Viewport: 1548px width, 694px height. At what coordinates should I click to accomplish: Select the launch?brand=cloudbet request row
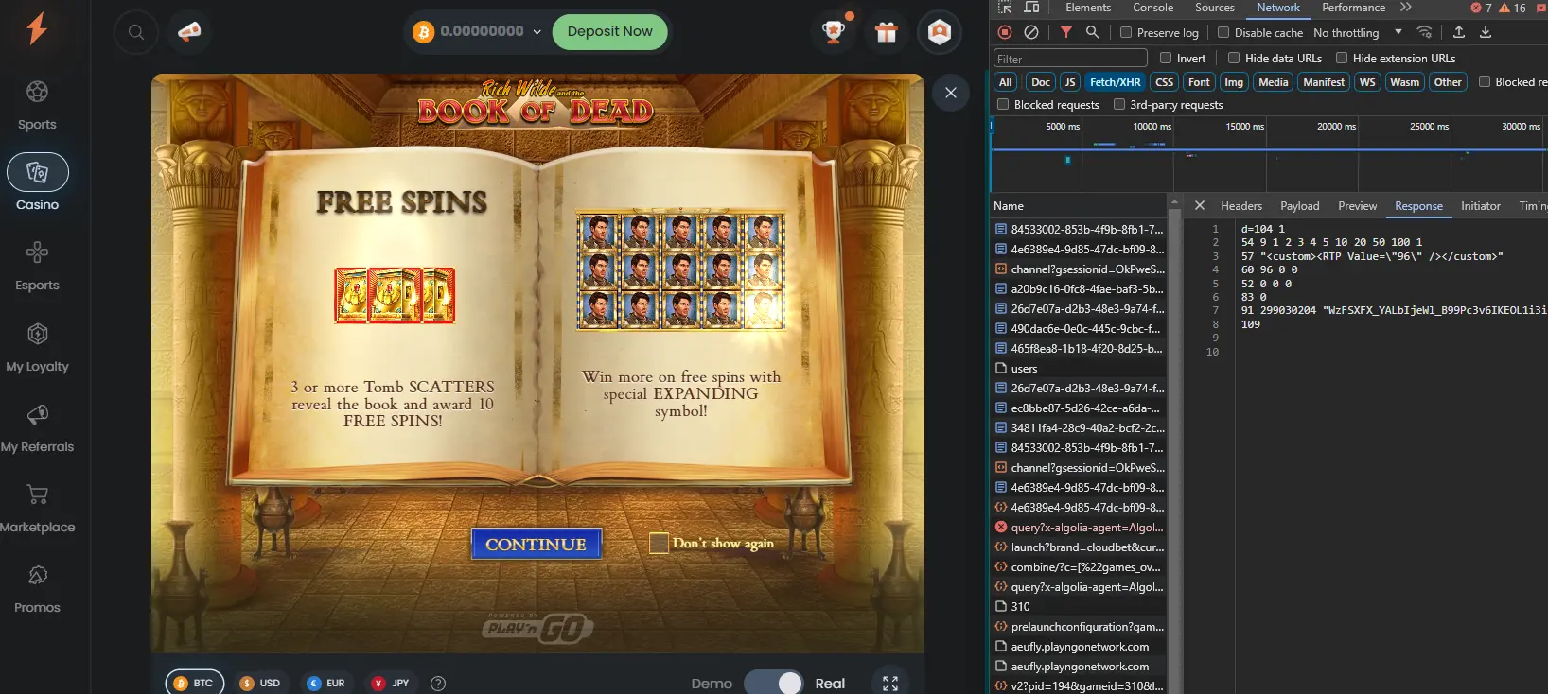click(1079, 547)
